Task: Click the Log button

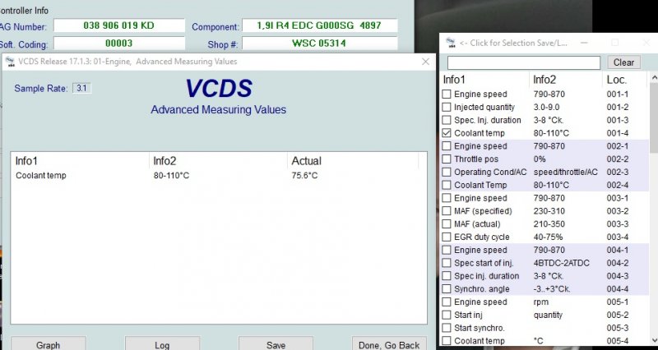Action: pyautogui.click(x=162, y=344)
